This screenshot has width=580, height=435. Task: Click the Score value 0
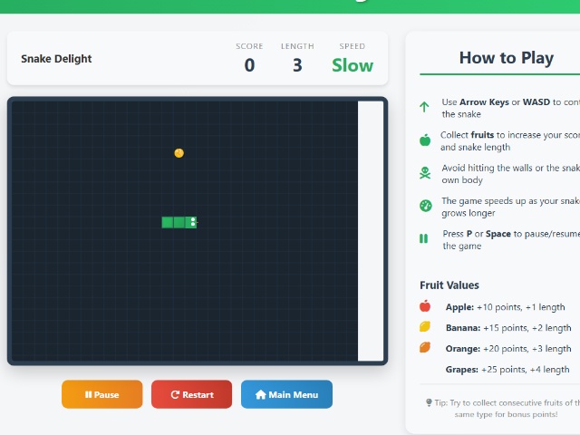(250, 65)
